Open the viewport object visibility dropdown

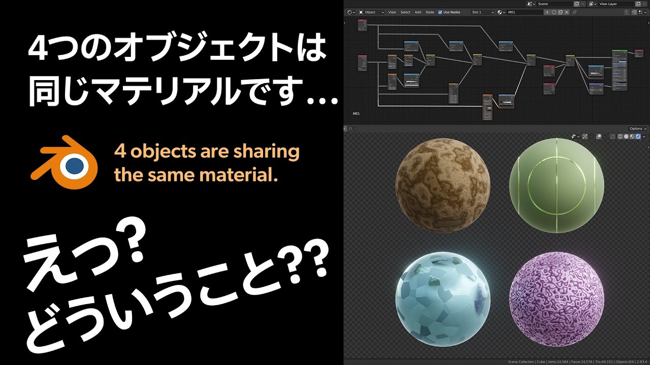pos(575,137)
